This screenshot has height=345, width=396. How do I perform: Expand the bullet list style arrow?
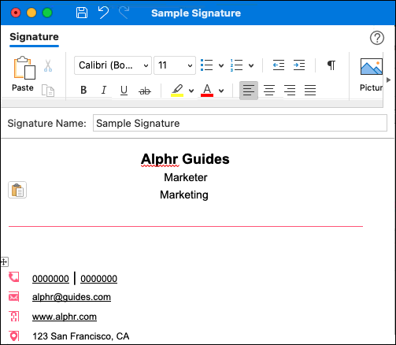[221, 65]
